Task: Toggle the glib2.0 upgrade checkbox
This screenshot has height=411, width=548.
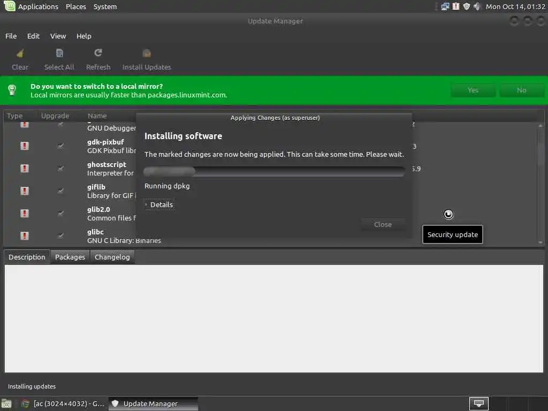Action: coord(60,213)
